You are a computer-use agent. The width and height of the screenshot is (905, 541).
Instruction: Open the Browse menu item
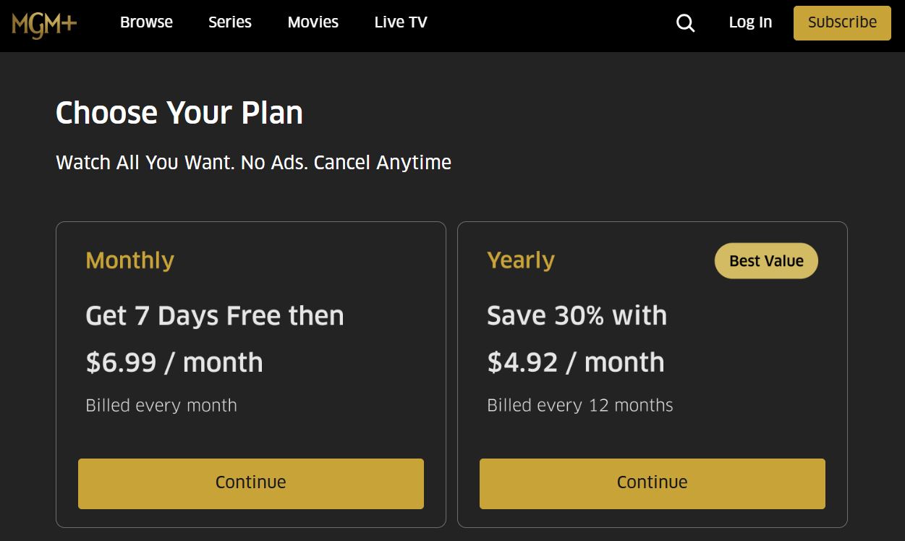146,22
